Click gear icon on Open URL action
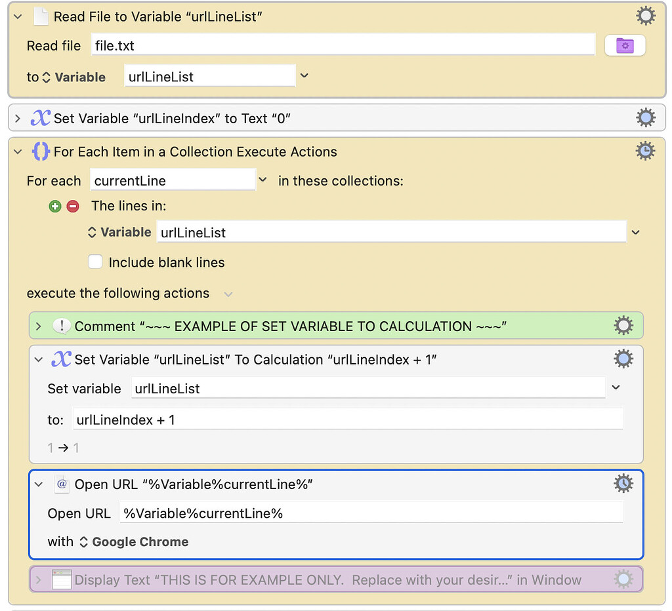672x611 pixels. (623, 484)
